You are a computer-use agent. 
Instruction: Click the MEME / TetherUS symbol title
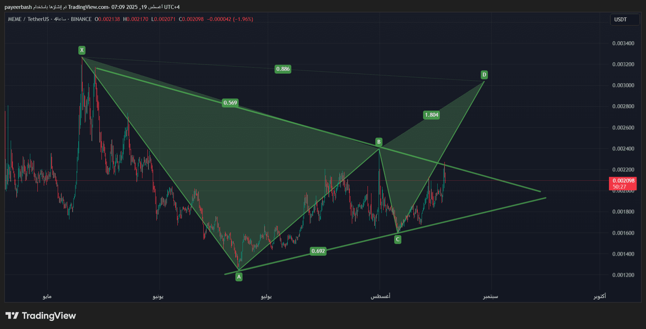(x=28, y=19)
